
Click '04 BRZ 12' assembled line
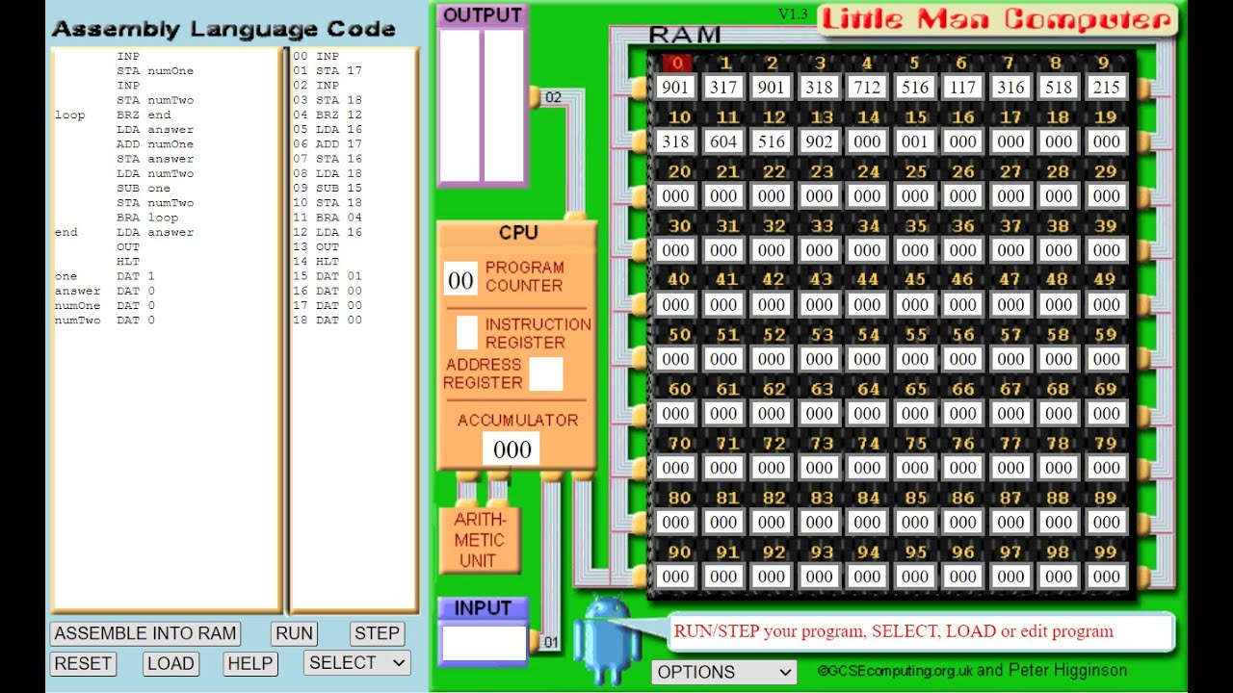[x=328, y=115]
